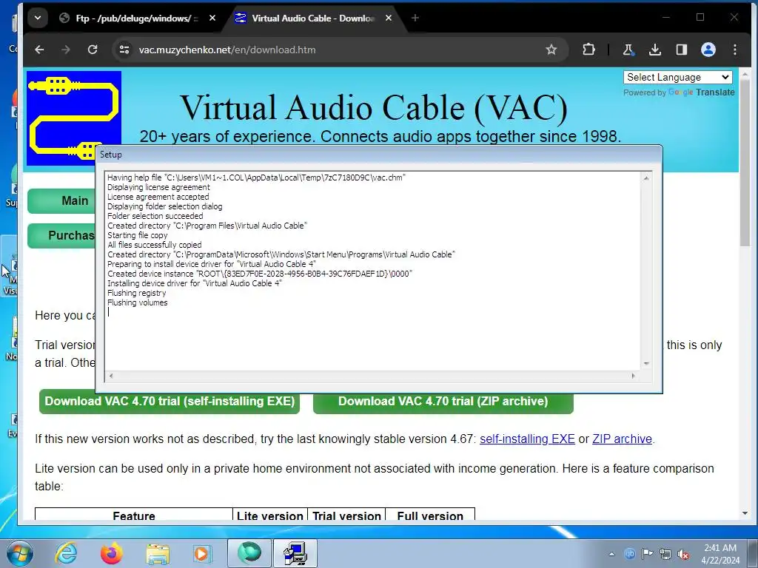Toggle the Chrome side panel icon

coord(682,50)
